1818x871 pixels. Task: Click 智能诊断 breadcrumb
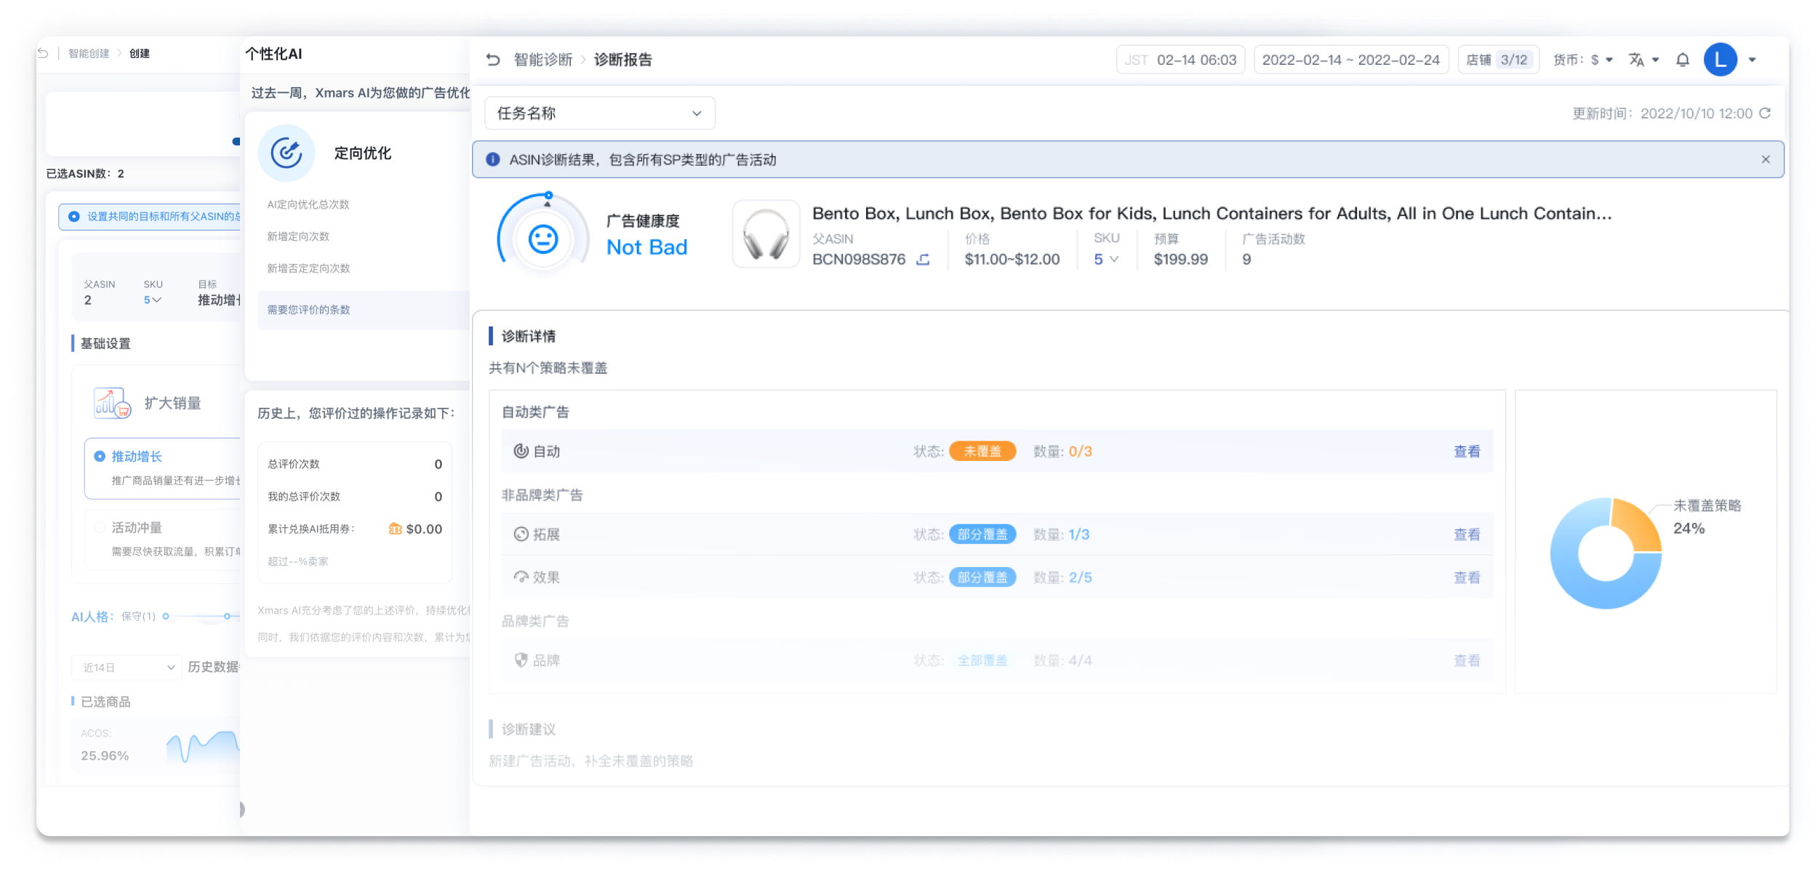542,60
